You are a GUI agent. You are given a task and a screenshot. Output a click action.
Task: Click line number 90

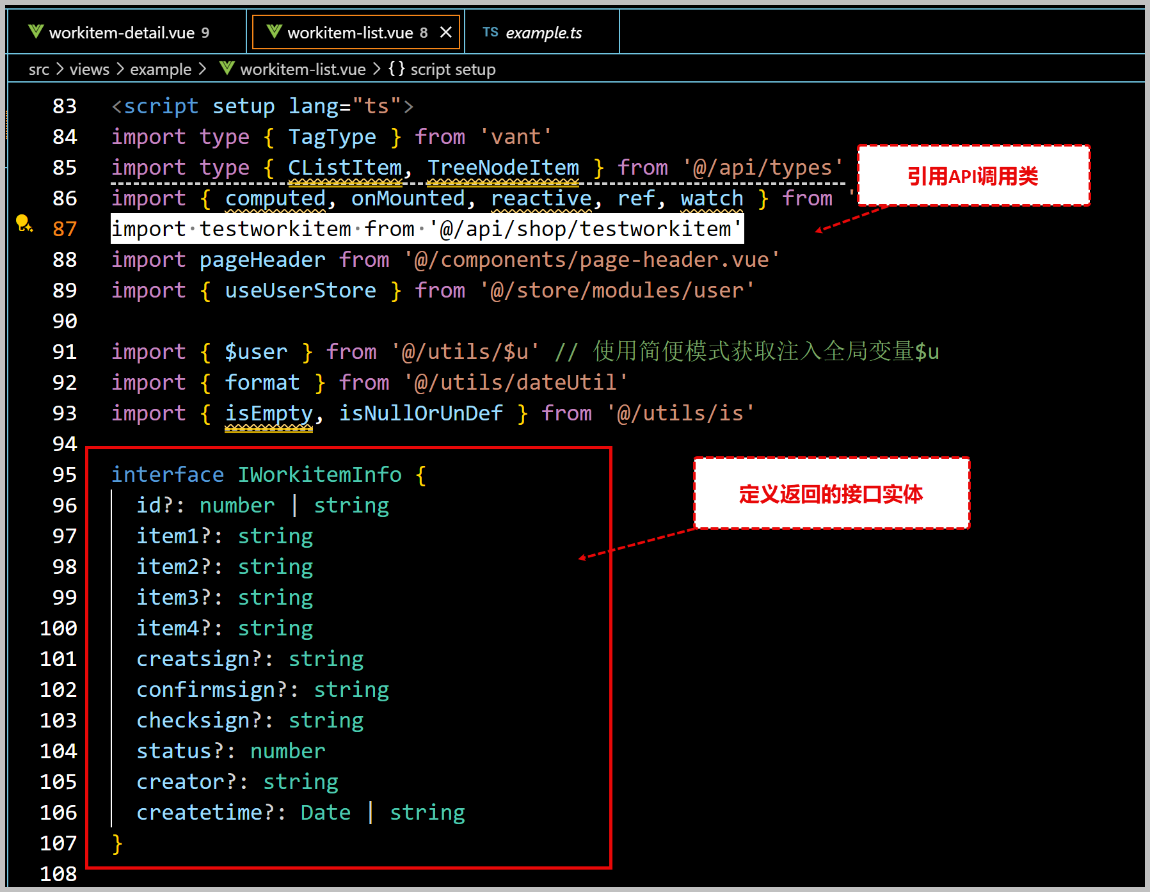65,321
